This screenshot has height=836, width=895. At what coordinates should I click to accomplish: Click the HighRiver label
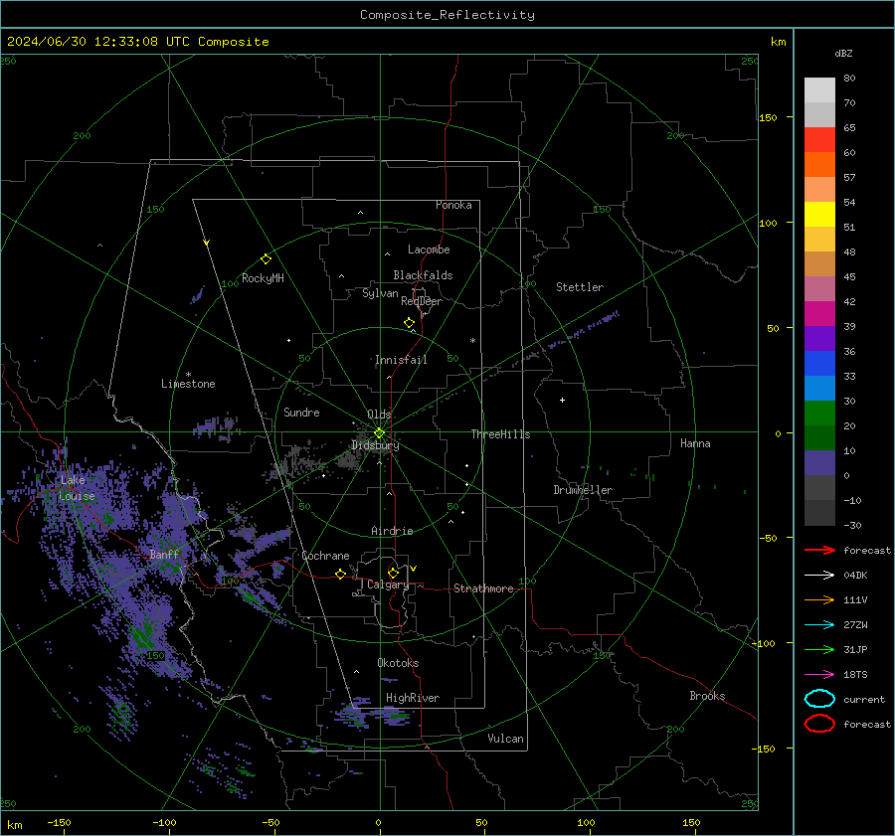click(413, 698)
